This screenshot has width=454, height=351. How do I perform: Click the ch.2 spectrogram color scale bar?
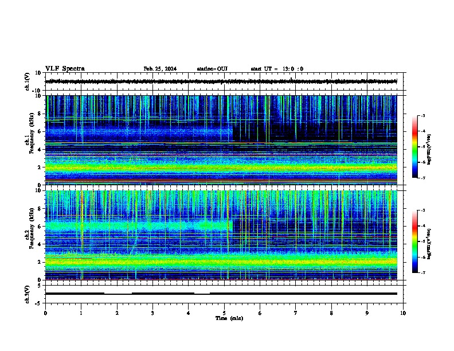click(415, 241)
